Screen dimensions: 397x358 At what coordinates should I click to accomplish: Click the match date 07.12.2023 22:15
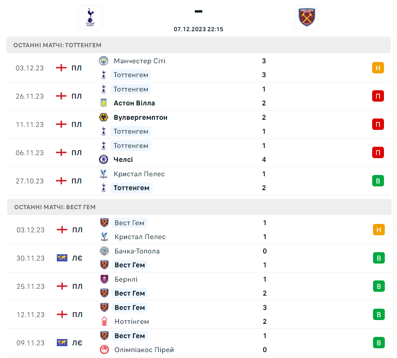[x=198, y=29]
